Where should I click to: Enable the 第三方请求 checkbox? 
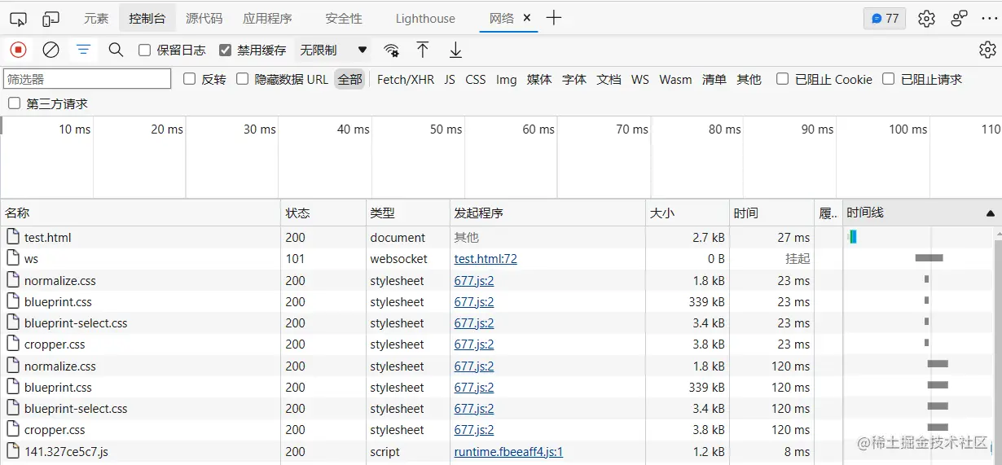pyautogui.click(x=15, y=103)
